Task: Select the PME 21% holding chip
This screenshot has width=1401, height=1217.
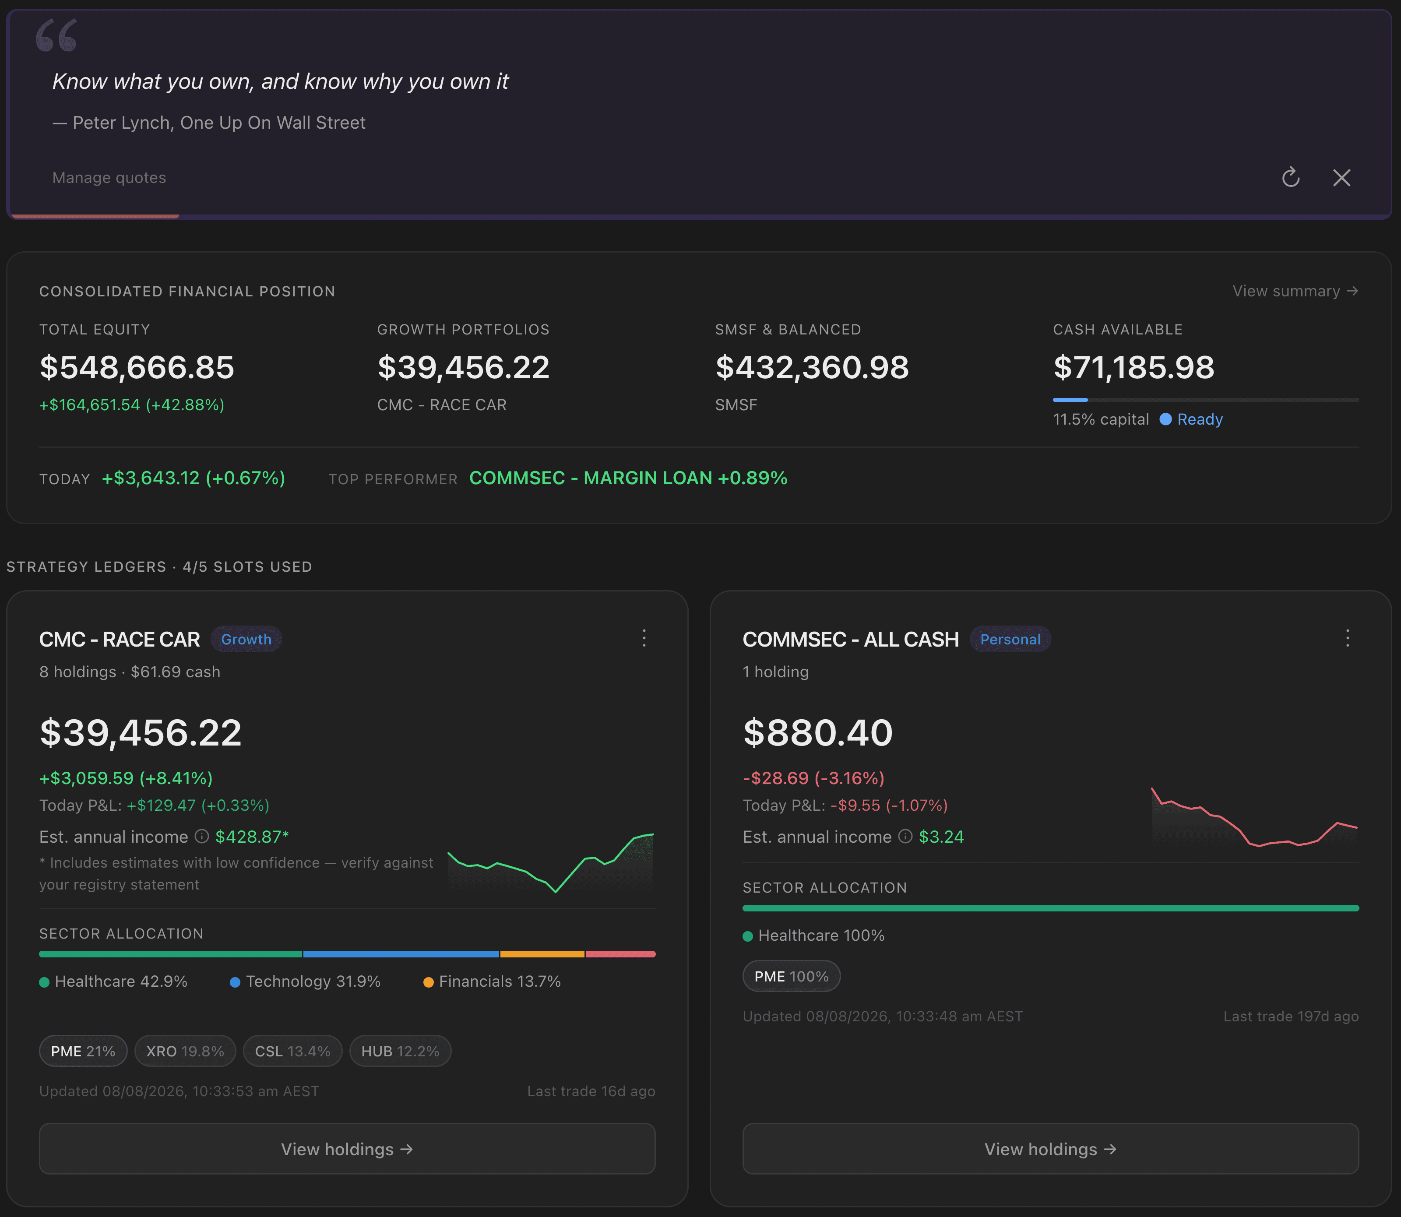Action: click(83, 1051)
